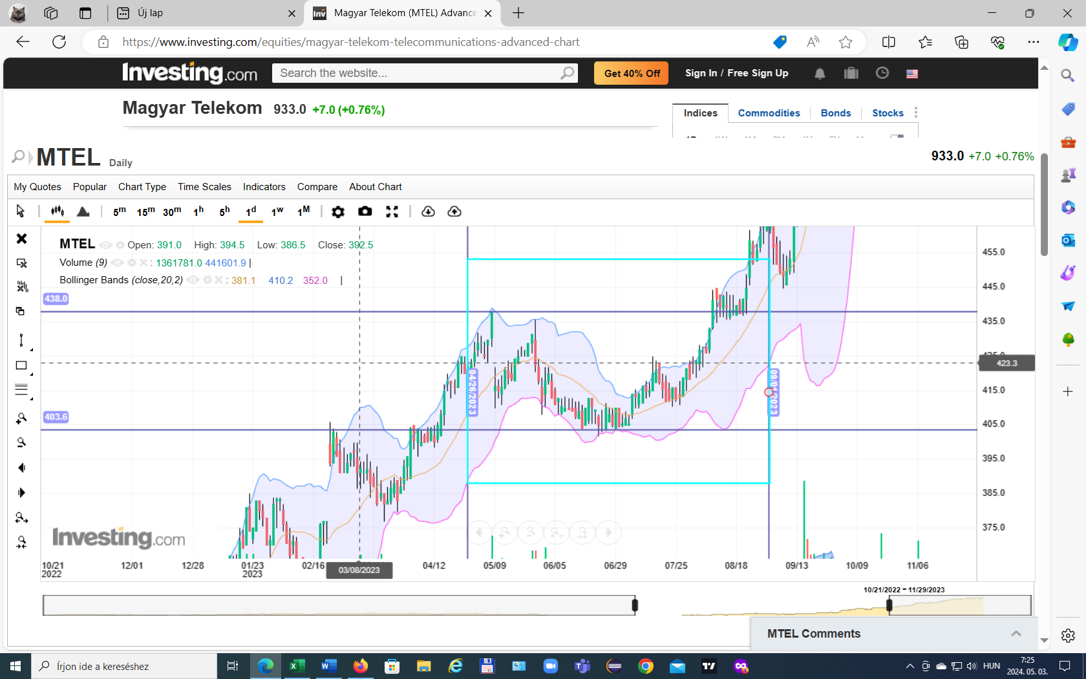The height and width of the screenshot is (679, 1086).
Task: Click page vertical scrollbar thumb
Action: tap(1045, 204)
